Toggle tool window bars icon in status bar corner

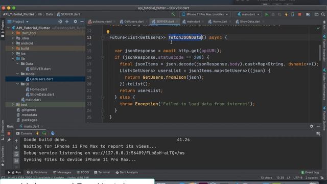(3, 178)
